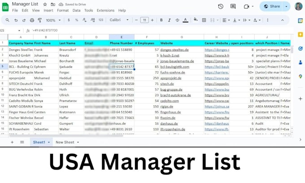Open the Google Sheets home icon
The image size is (305, 183).
(5, 7)
